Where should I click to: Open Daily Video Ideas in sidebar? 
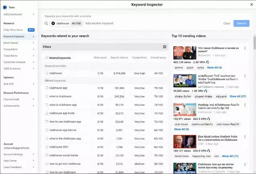(13, 30)
